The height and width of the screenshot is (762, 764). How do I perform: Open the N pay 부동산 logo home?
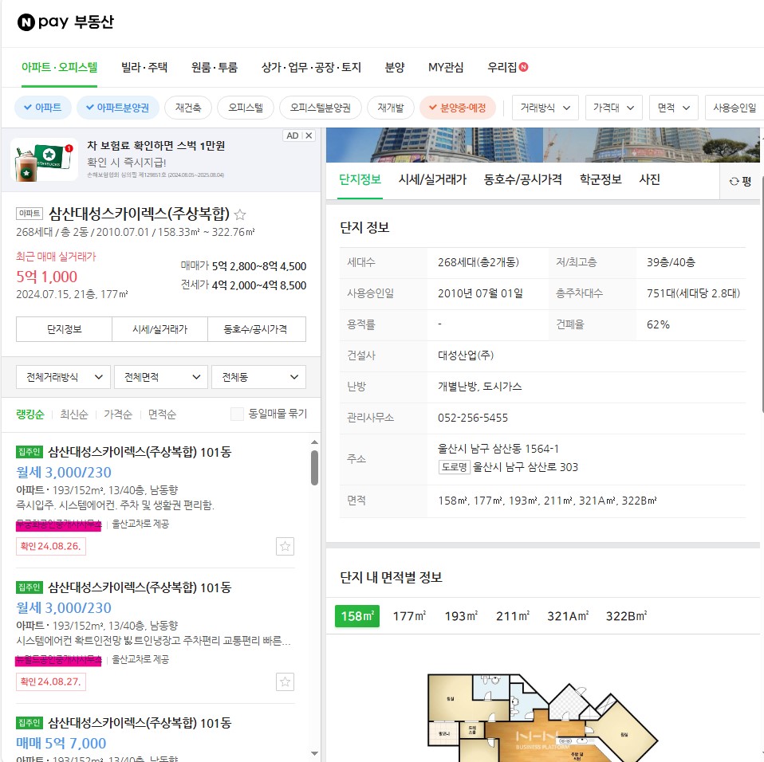65,22
